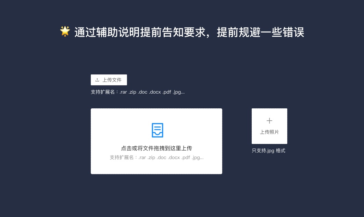Click blank top edge of the upload photo tile

point(269,111)
